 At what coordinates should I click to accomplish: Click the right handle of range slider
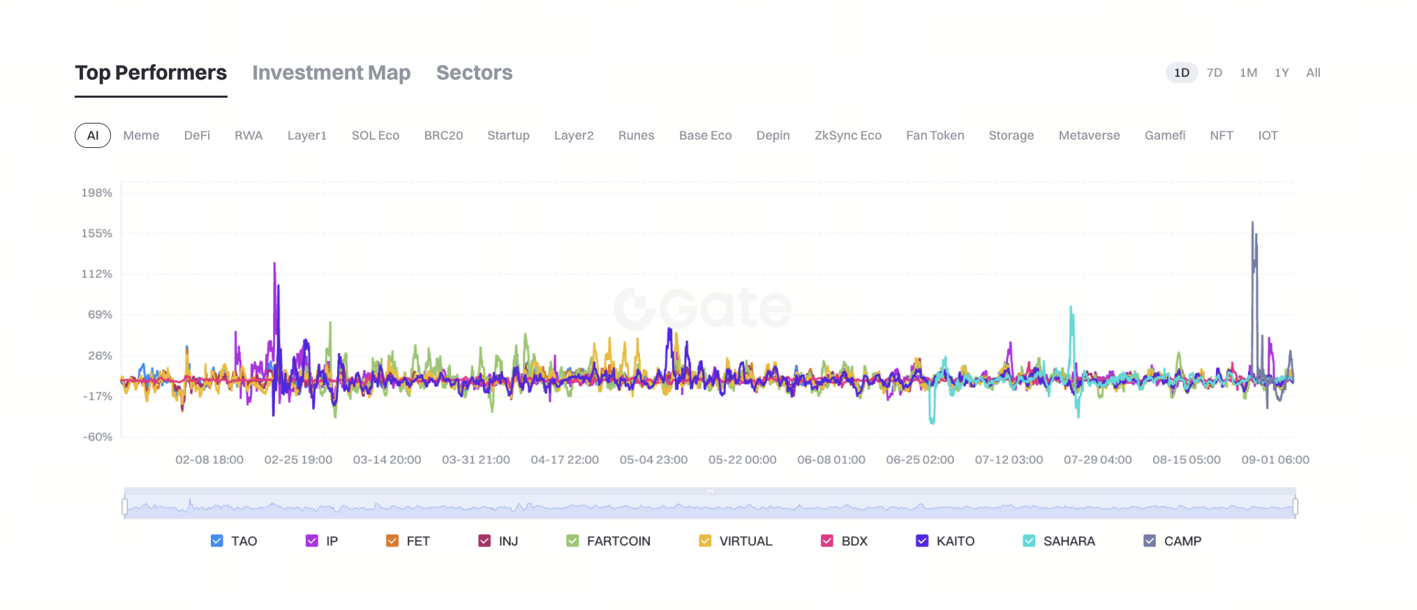tap(1295, 506)
